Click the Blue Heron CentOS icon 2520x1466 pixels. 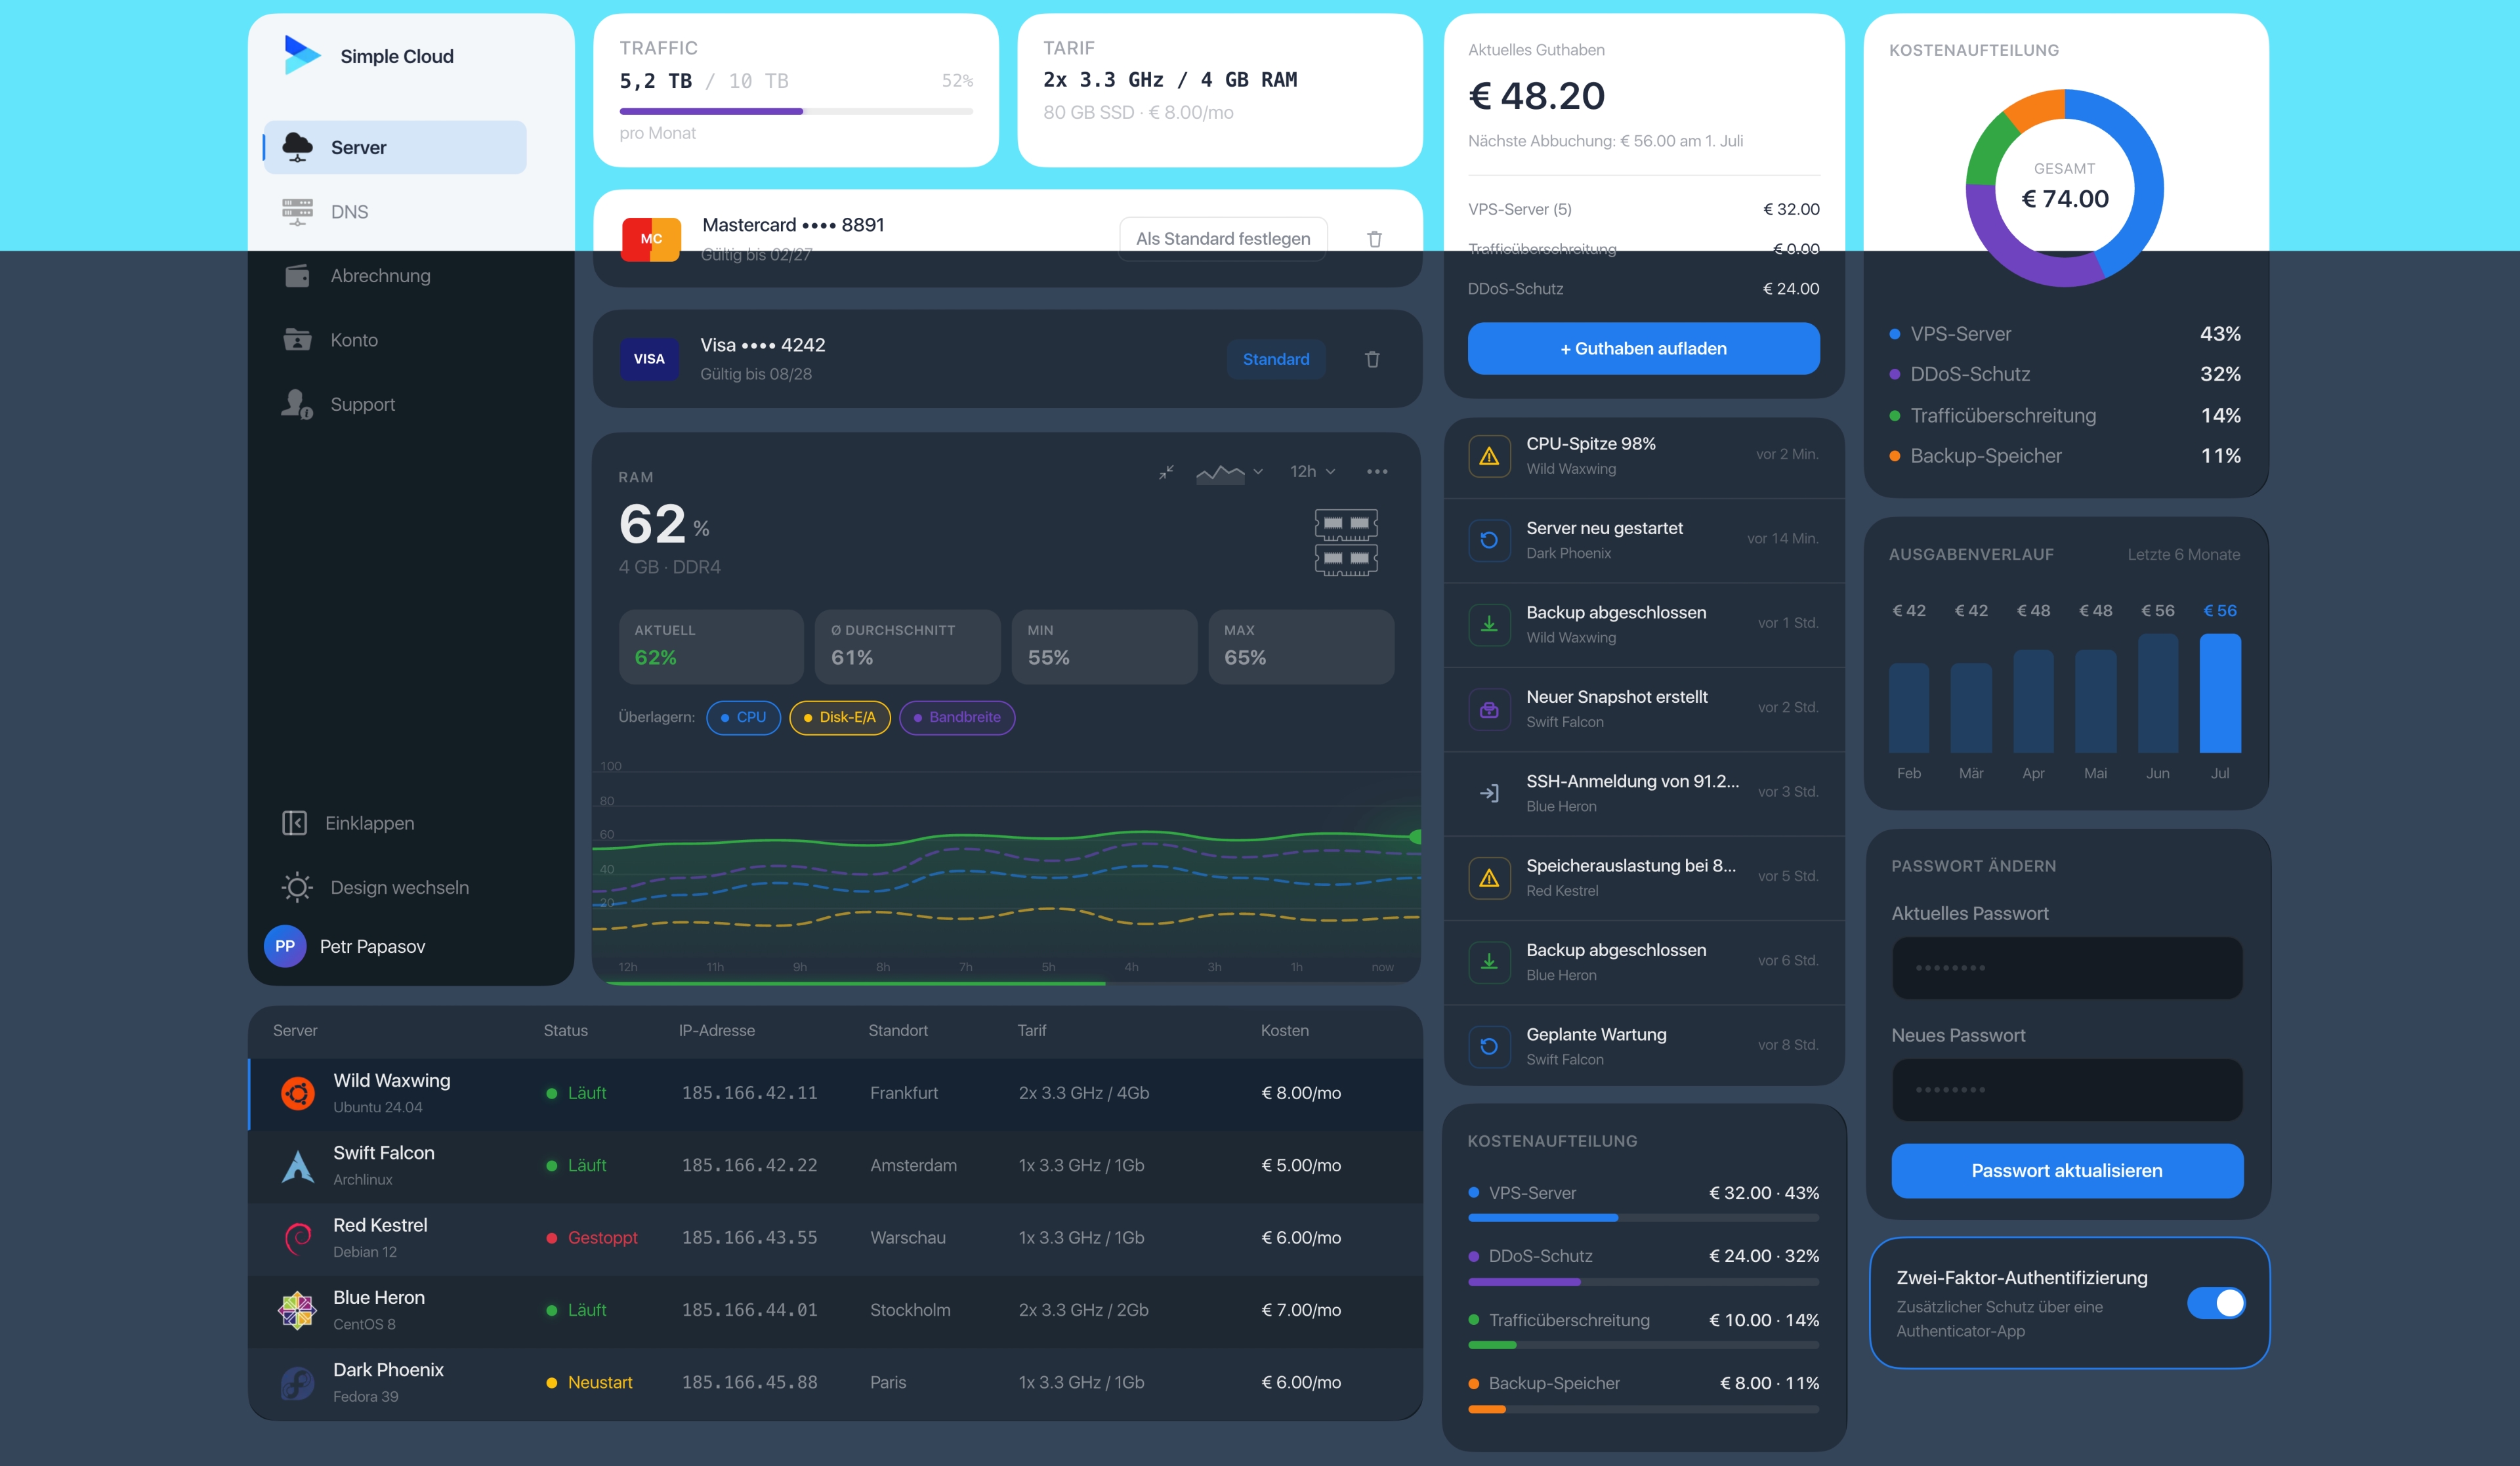pos(297,1310)
